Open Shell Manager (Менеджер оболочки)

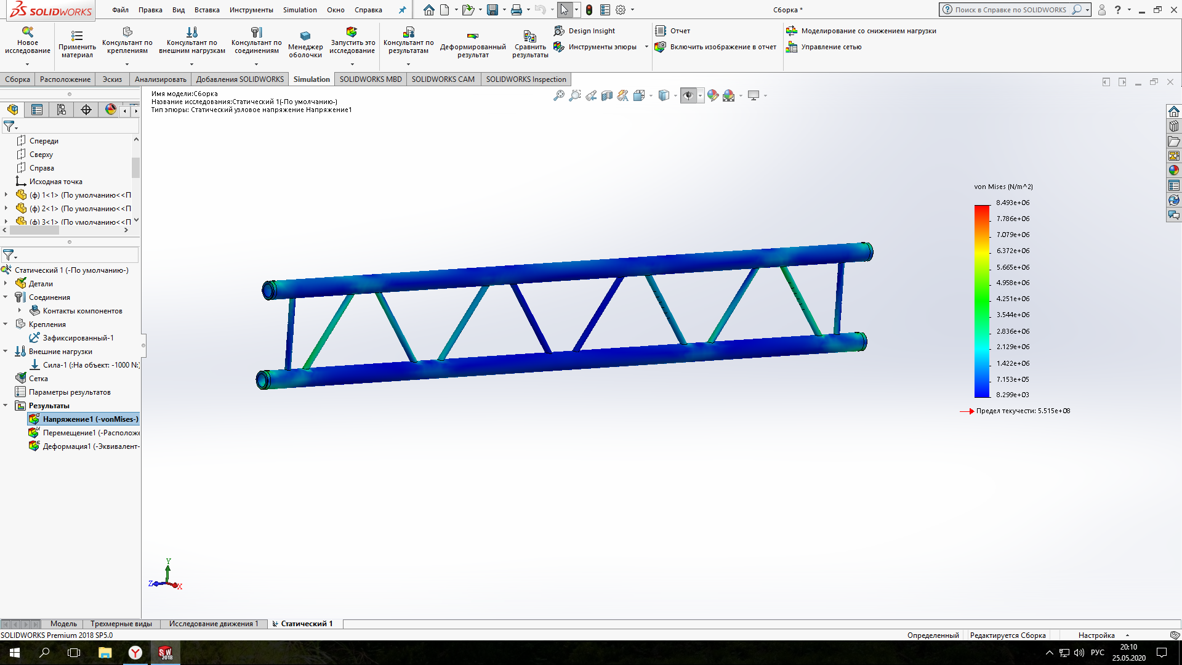click(305, 36)
